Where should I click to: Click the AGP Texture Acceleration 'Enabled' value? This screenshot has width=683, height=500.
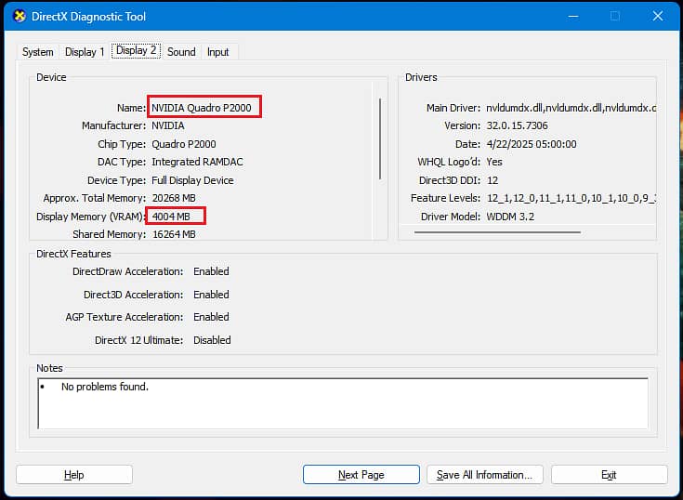coord(211,317)
